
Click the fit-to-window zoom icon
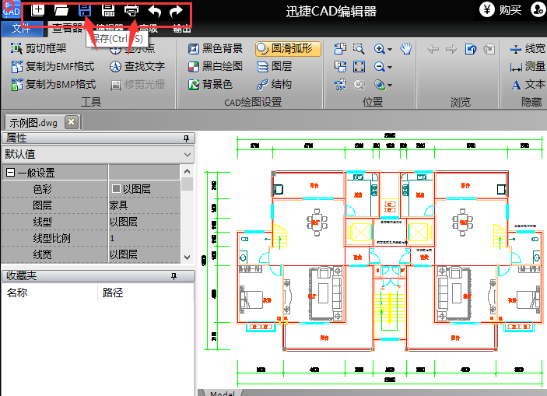pyautogui.click(x=359, y=67)
